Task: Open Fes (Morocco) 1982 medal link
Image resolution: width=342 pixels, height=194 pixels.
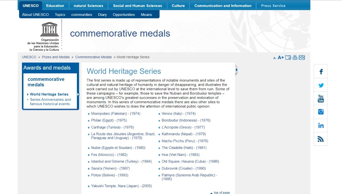Action: pyautogui.click(x=109, y=154)
